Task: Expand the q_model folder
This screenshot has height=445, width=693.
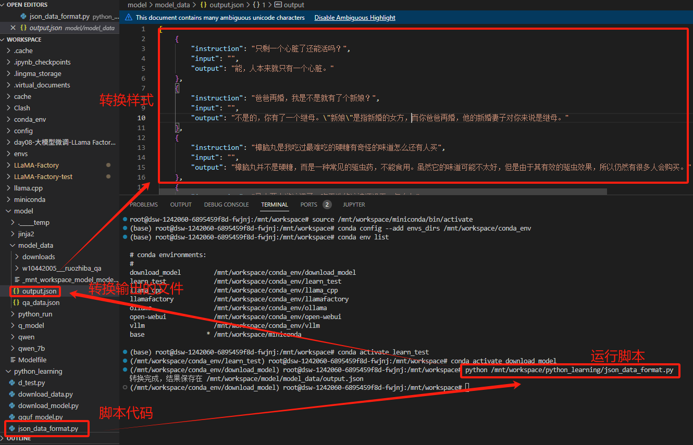Action: 31,325
